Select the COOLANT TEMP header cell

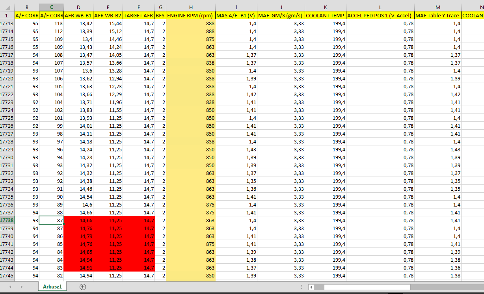click(x=325, y=15)
